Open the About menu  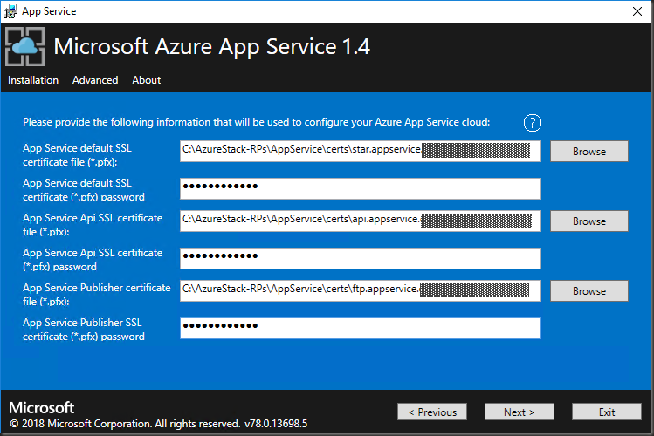(146, 80)
